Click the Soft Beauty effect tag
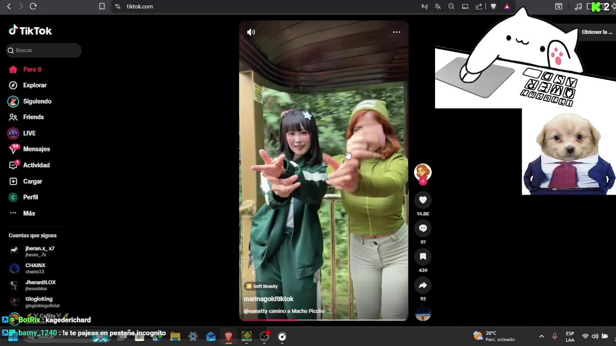Viewport: 616px width, 346px height. coord(262,286)
